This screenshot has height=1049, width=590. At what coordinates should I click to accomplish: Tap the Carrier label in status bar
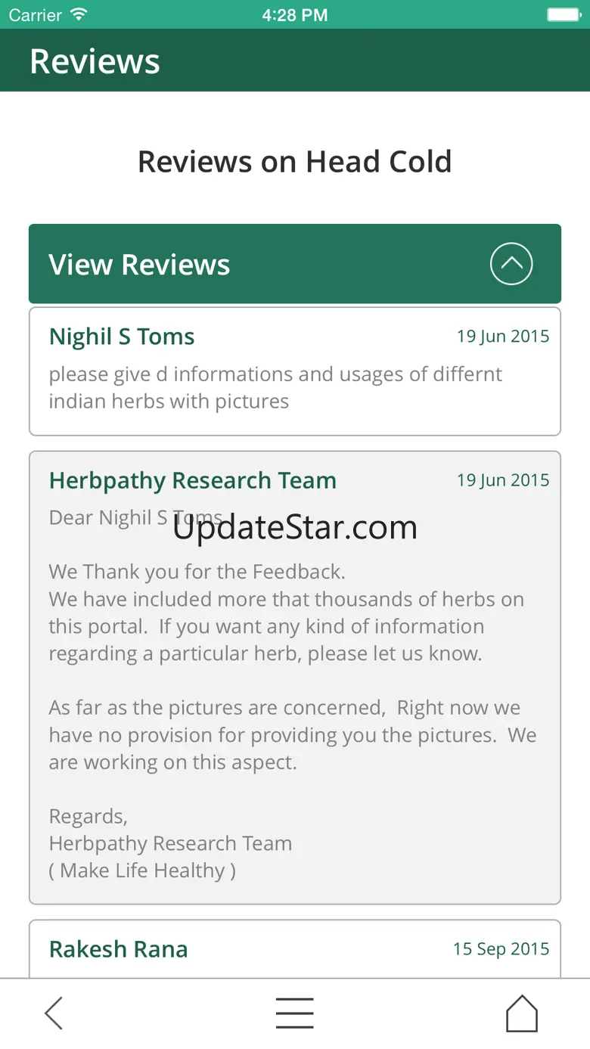[x=36, y=14]
